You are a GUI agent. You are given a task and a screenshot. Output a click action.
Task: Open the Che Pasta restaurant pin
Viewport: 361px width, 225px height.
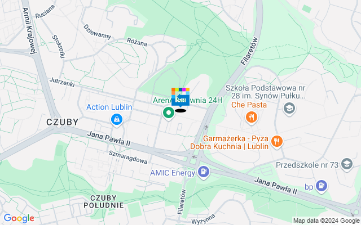pyautogui.click(x=251, y=118)
